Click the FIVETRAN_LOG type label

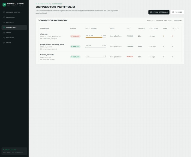tap(46, 57)
